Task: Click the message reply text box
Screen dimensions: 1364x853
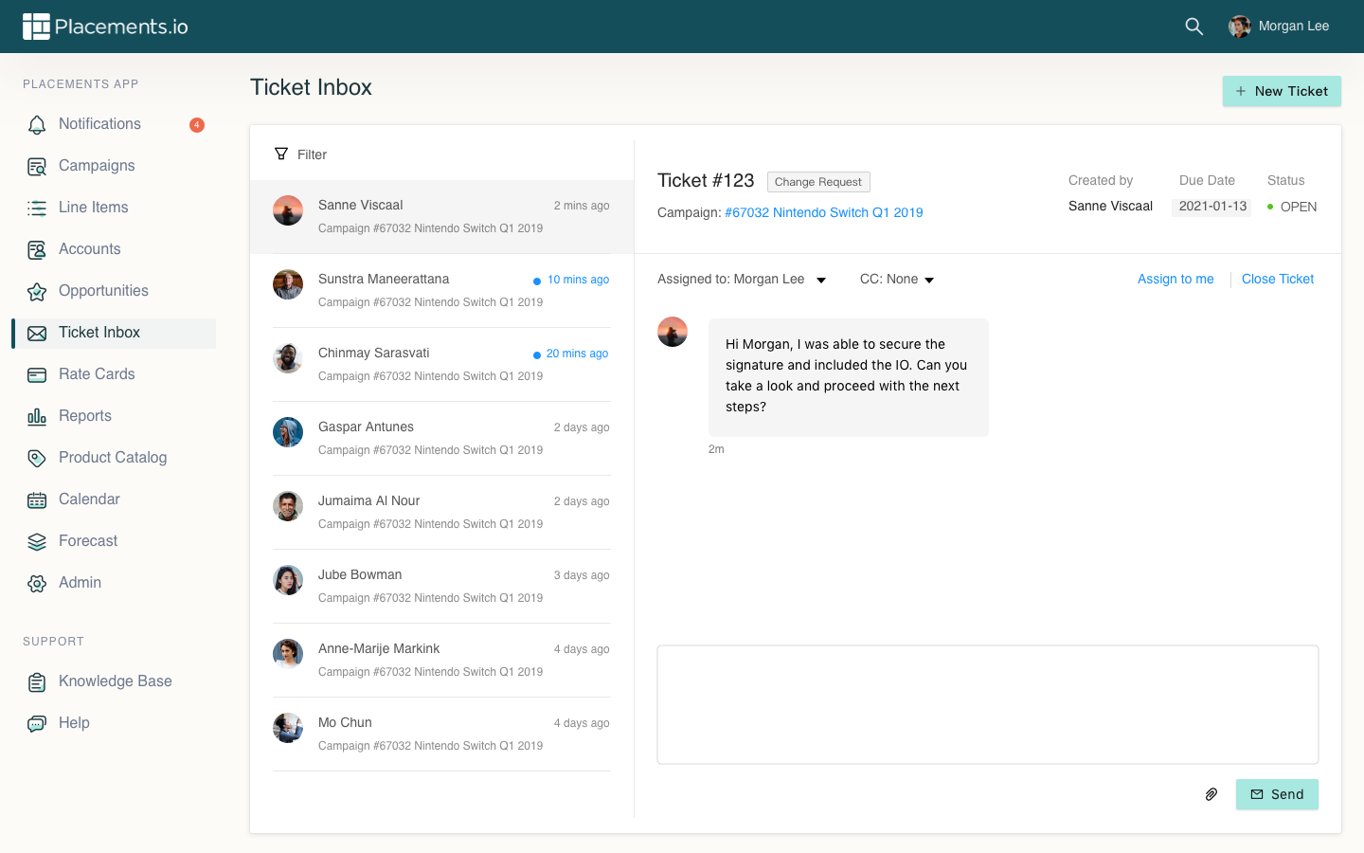Action: coord(987,704)
